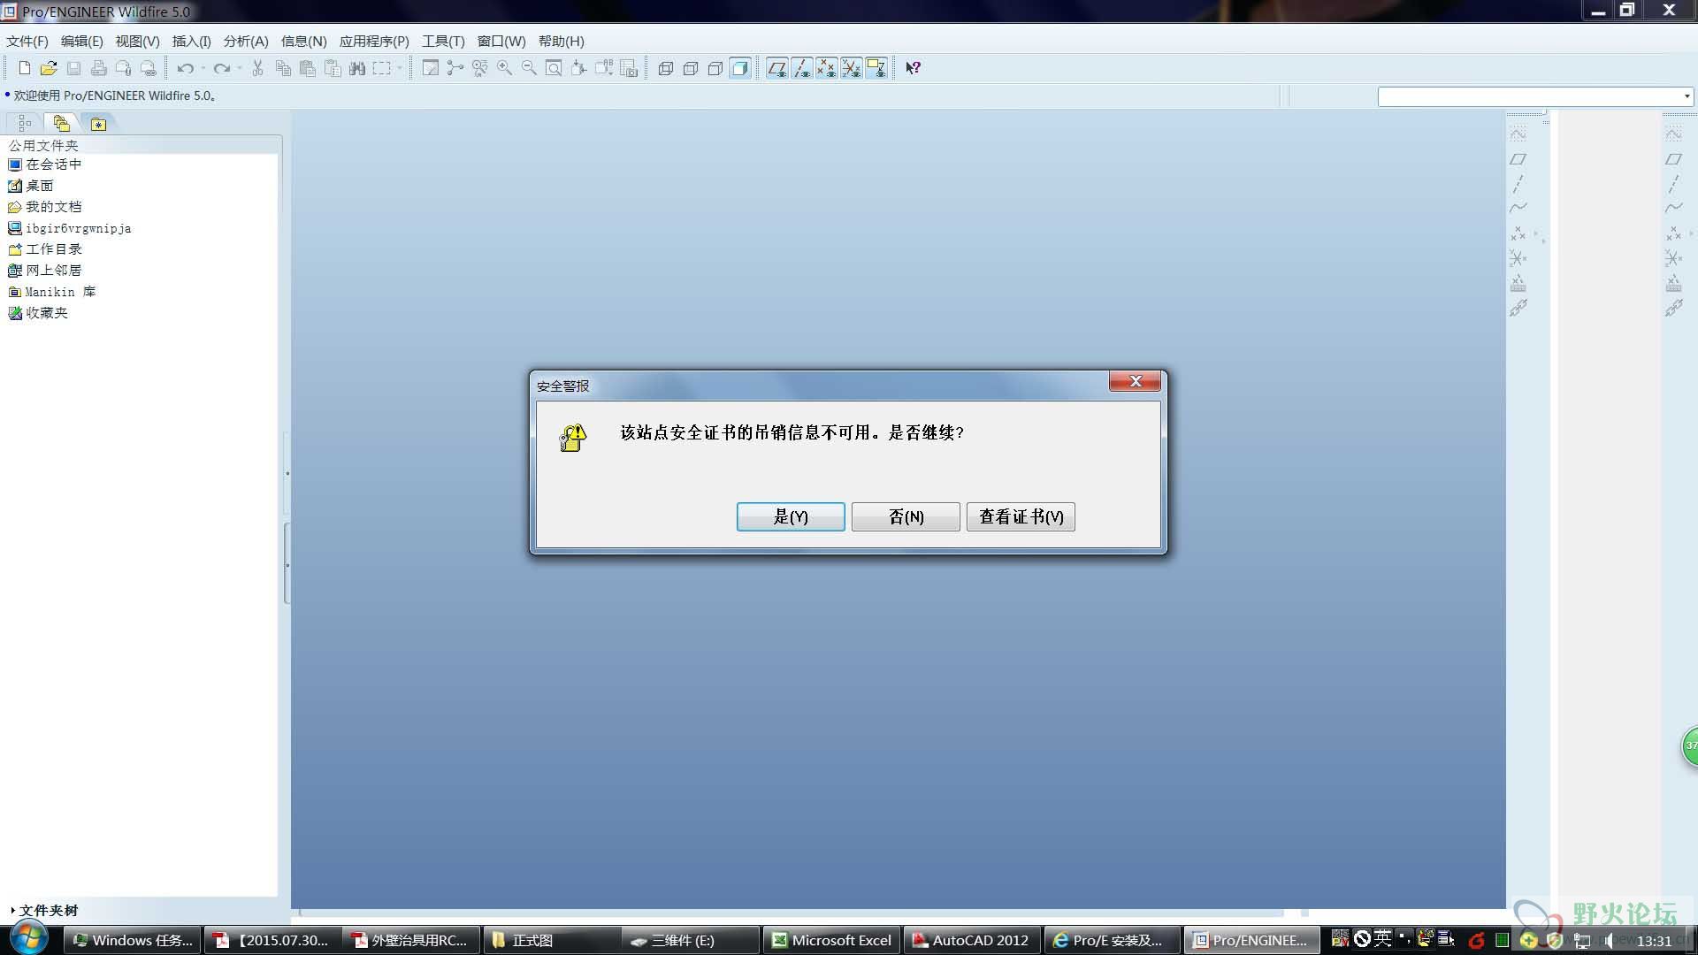Switch to AutoCAD 2012 on the taskbar
This screenshot has height=955, width=1698.
971,940
